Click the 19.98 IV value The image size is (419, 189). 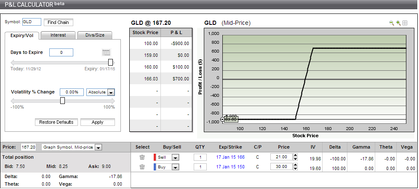pyautogui.click(x=315, y=159)
